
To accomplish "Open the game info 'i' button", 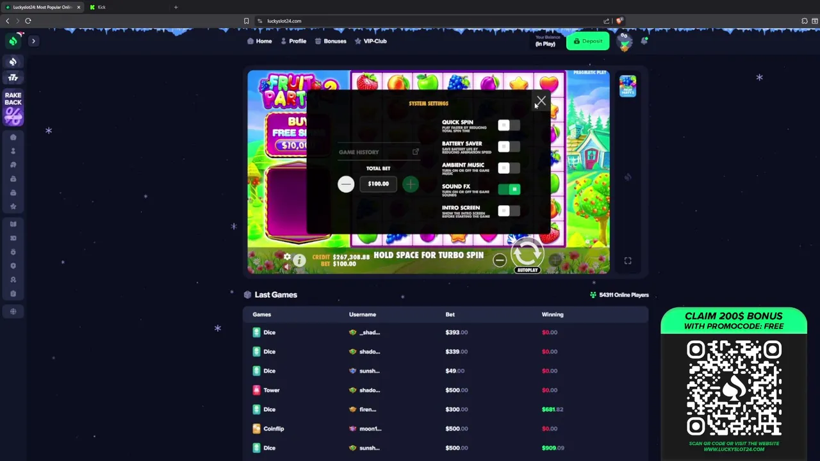I will [299, 261].
